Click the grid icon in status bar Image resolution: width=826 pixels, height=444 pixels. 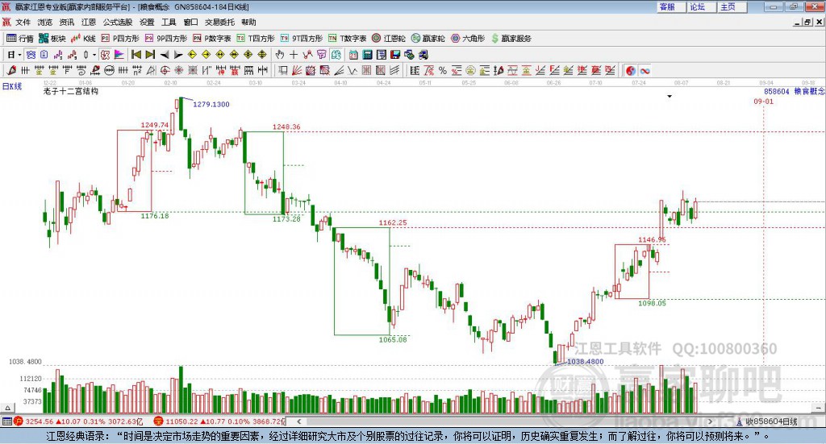6,421
